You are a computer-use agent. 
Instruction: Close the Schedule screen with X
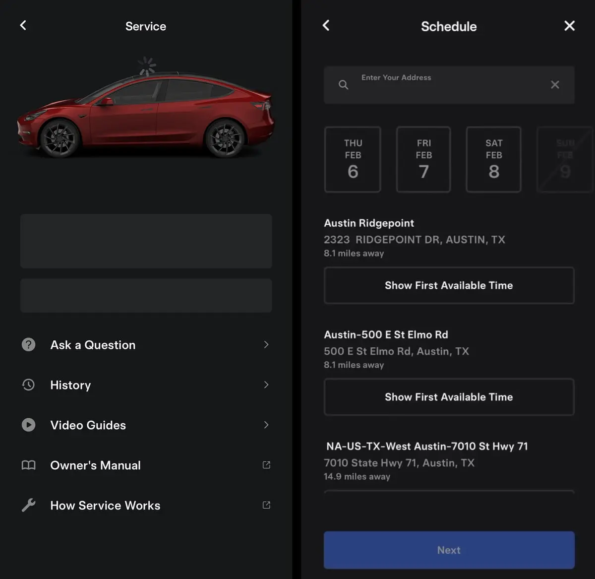tap(570, 26)
